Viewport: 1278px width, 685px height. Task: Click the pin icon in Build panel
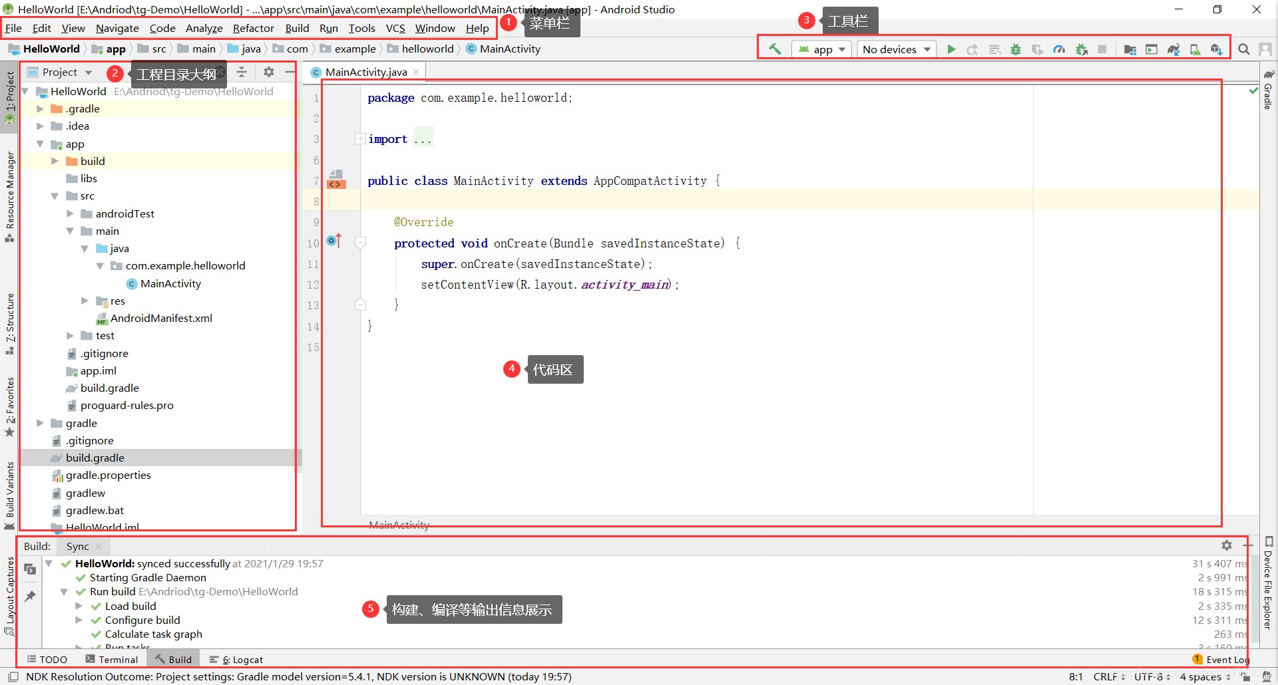click(30, 596)
